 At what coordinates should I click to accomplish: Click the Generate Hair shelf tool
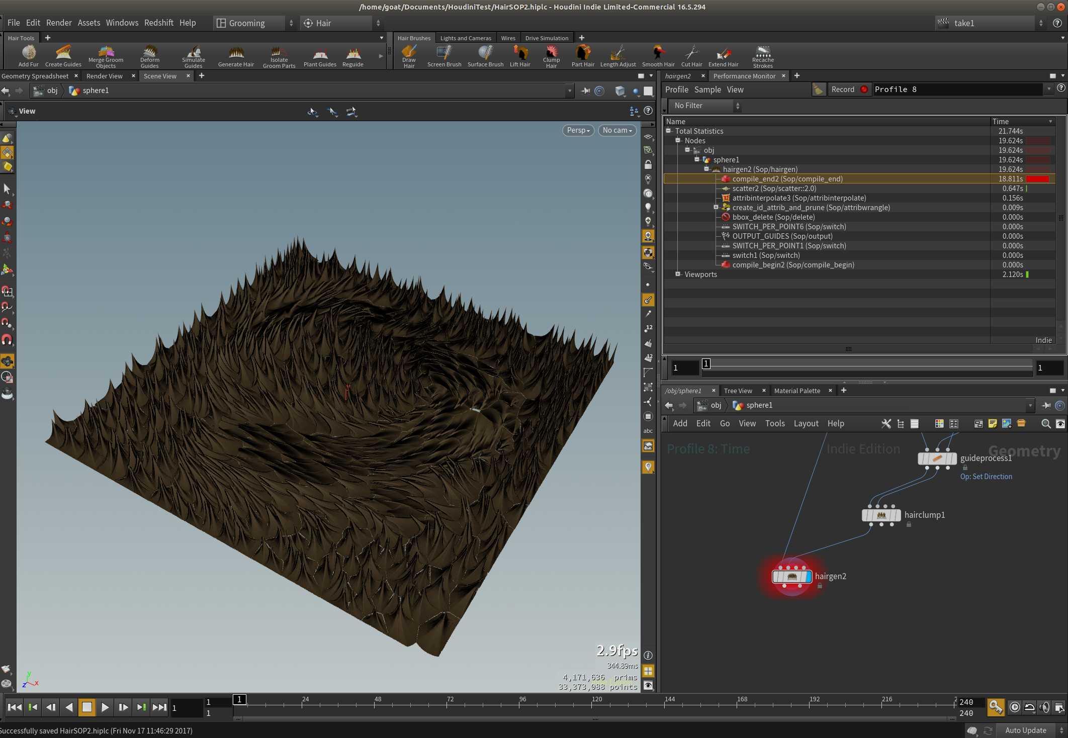coord(236,56)
